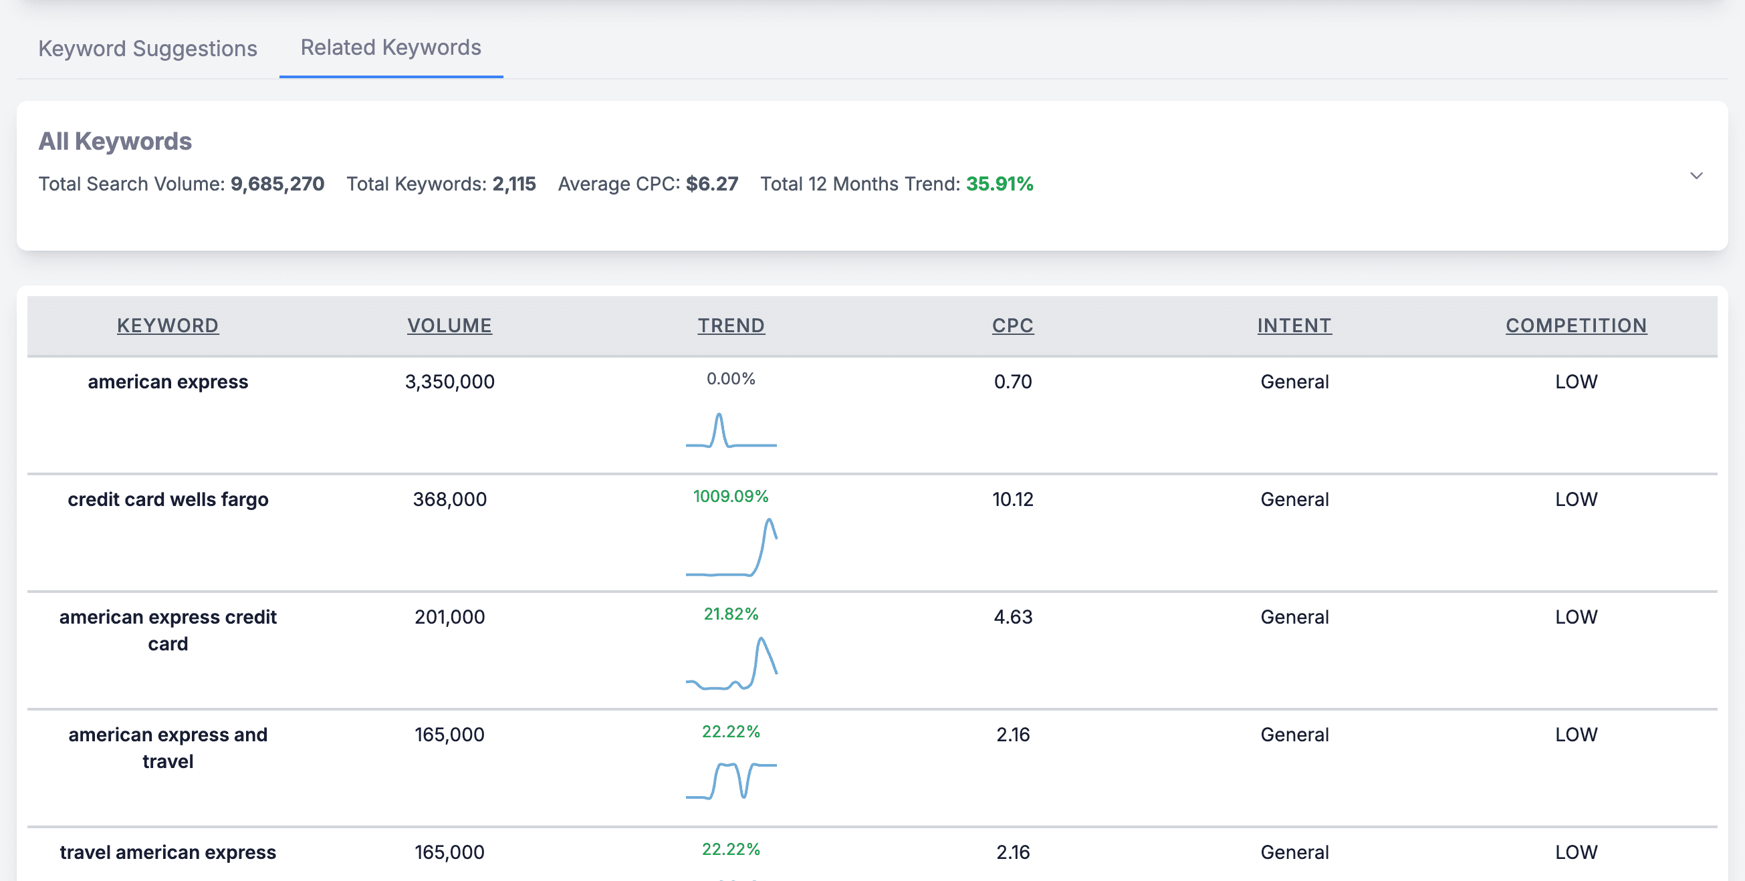
Task: Sort the table by KEYWORD column
Action: point(167,325)
